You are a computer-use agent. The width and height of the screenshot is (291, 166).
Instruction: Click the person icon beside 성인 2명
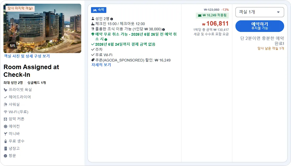[93, 18]
